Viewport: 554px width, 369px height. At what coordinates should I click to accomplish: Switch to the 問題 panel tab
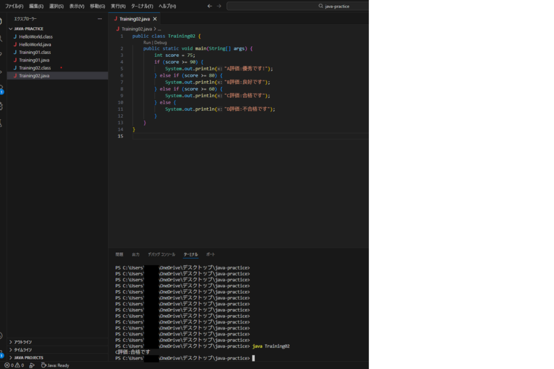(x=119, y=254)
